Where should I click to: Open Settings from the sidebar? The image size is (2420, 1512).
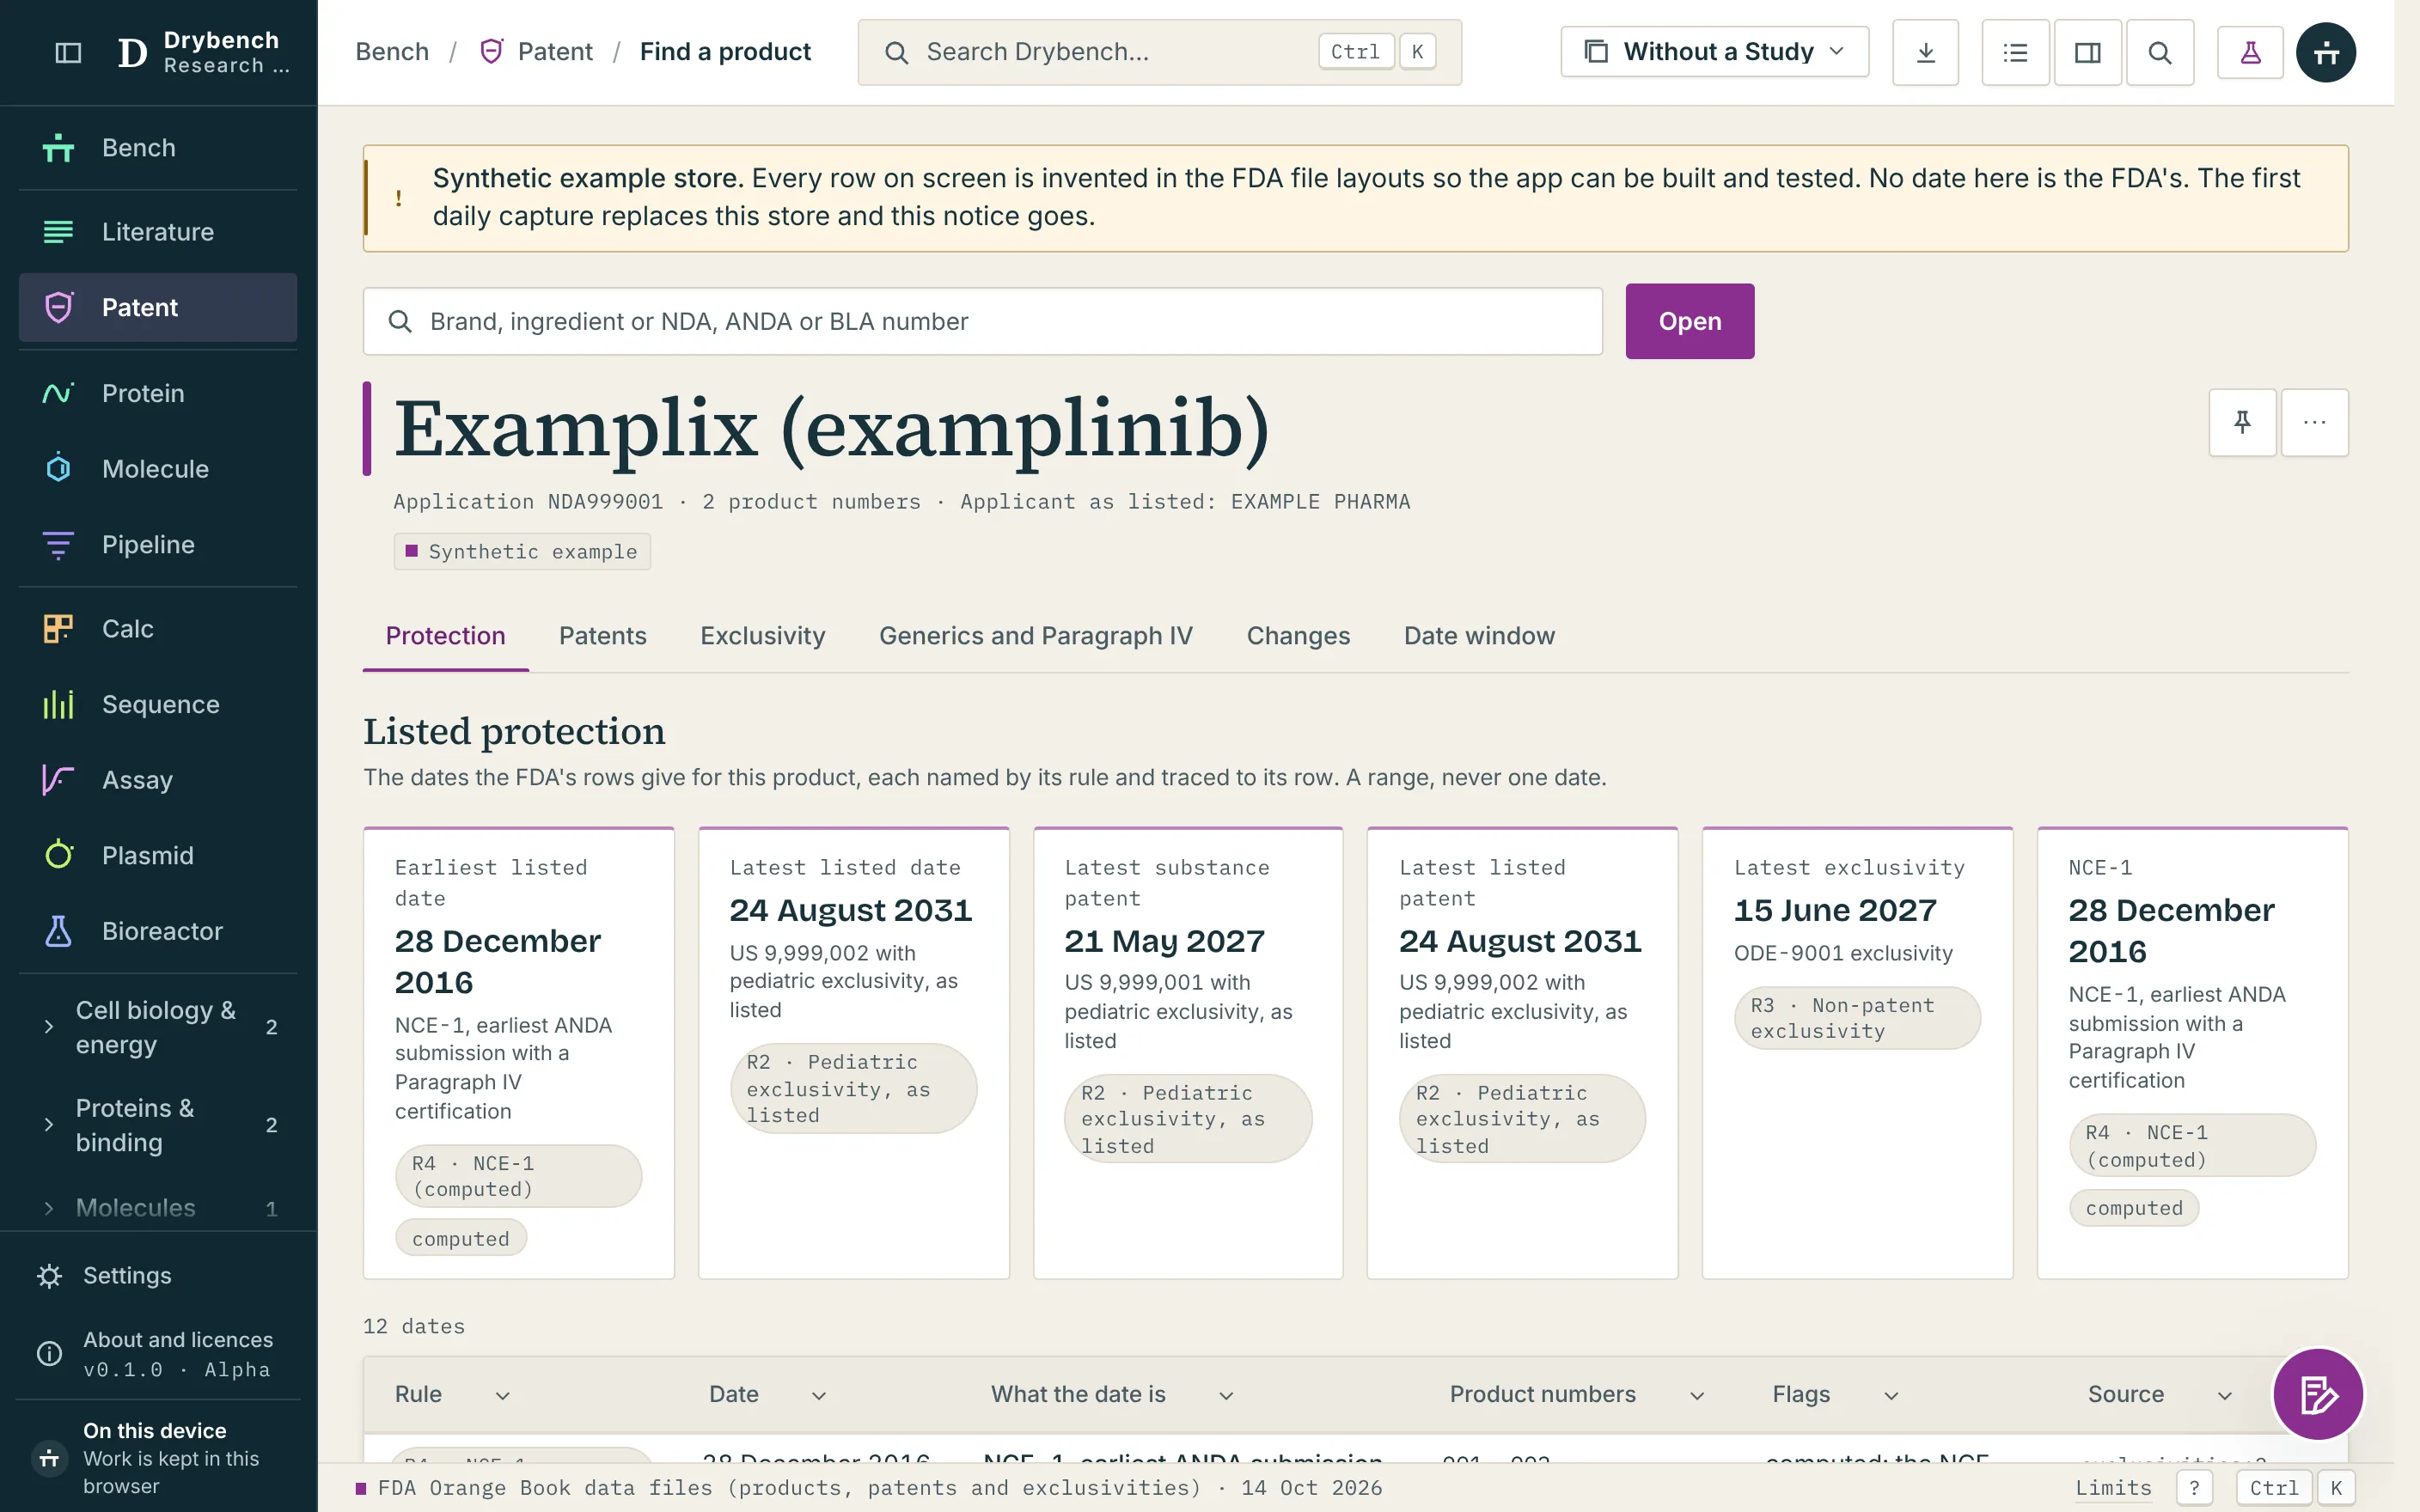coord(158,1276)
